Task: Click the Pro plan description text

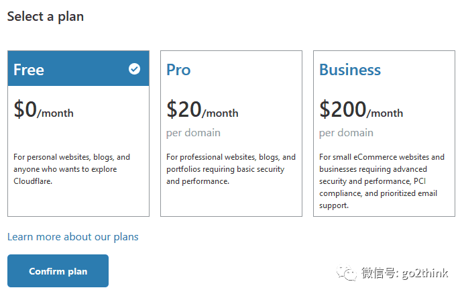Action: tap(231, 169)
